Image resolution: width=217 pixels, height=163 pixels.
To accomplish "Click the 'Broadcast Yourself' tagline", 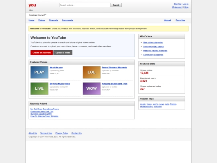I will tap(37, 15).
